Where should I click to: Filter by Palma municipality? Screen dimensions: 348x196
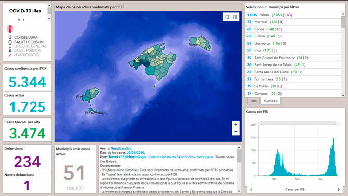(x=293, y=15)
